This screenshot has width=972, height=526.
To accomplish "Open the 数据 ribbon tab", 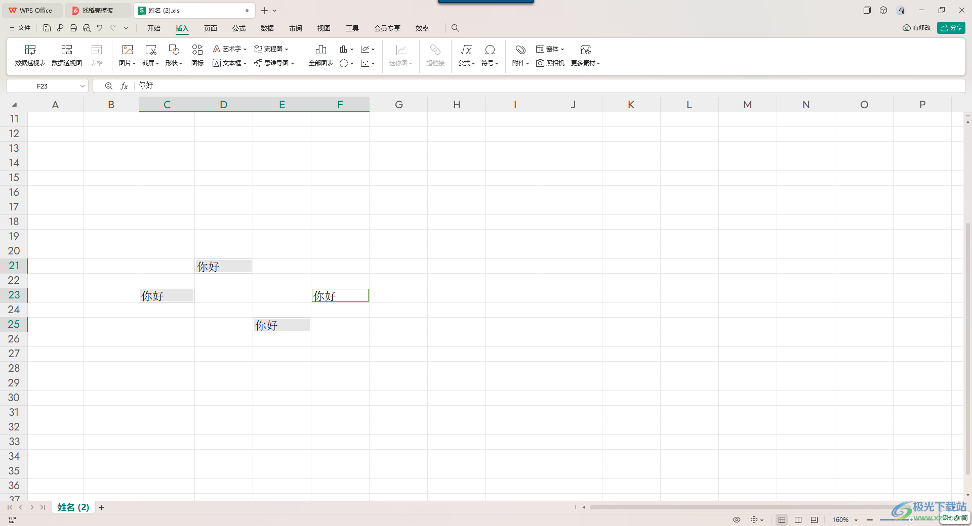I will coord(267,28).
